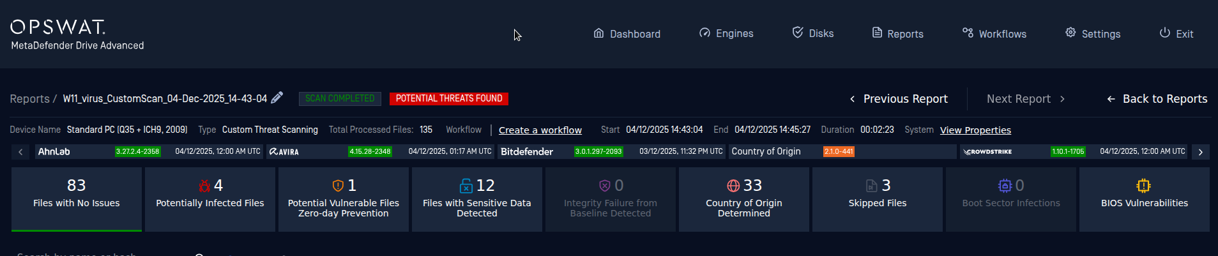Screen dimensions: 1218x256
Task: Open the Create a workflow link
Action: (540, 130)
